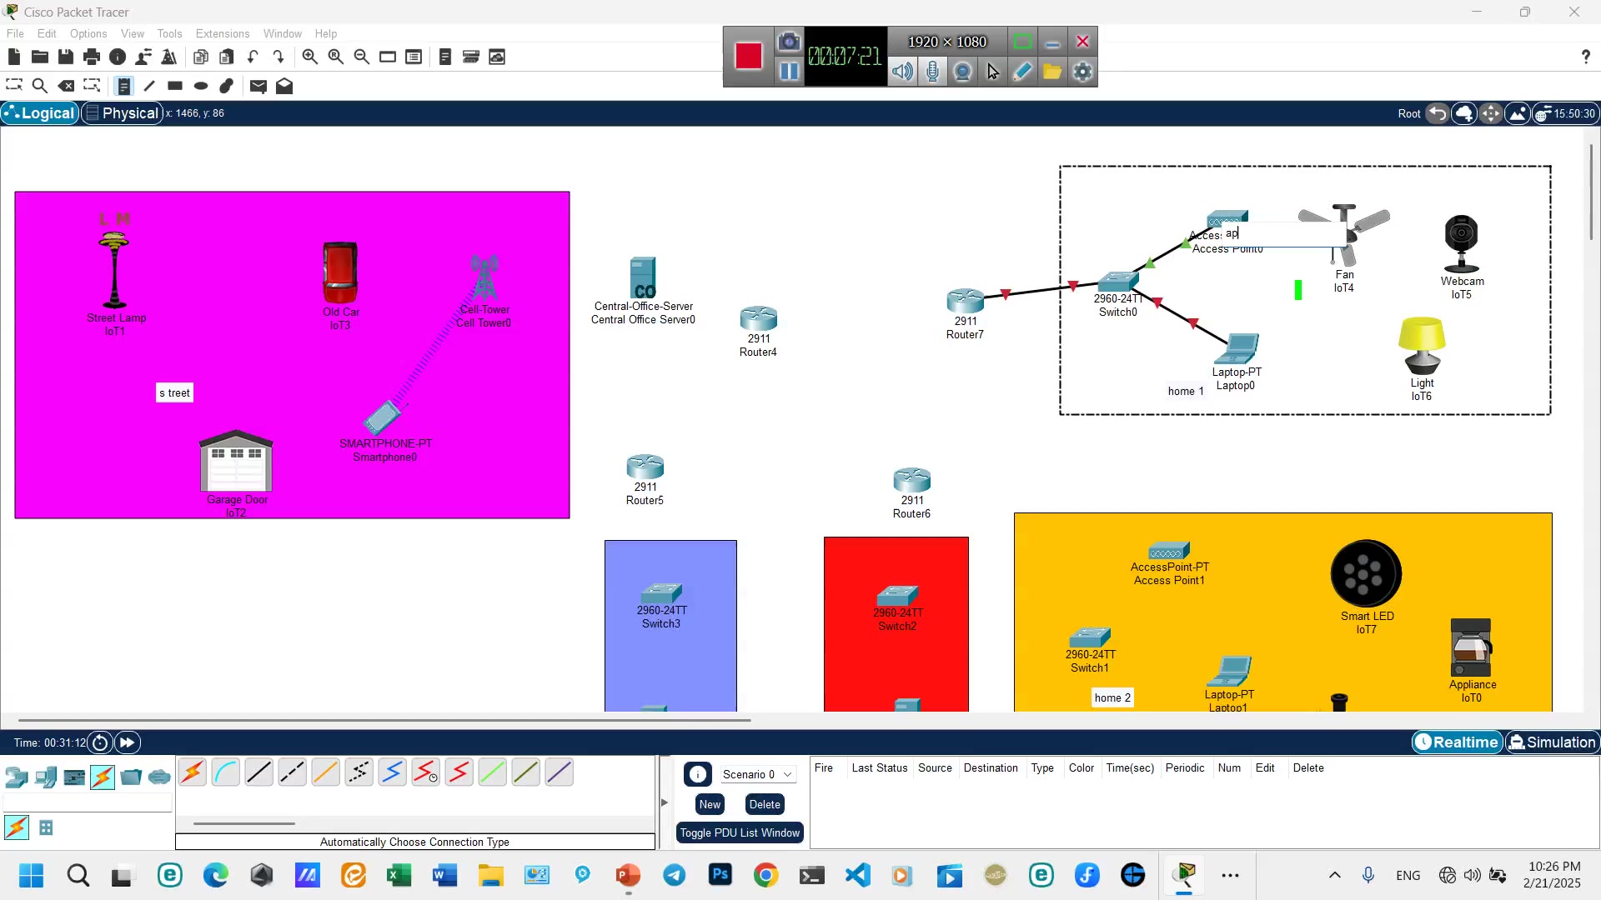Save the current network file
Screen dimensions: 1601x900
point(66,57)
